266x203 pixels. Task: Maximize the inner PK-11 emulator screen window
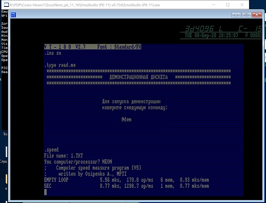coord(246,15)
